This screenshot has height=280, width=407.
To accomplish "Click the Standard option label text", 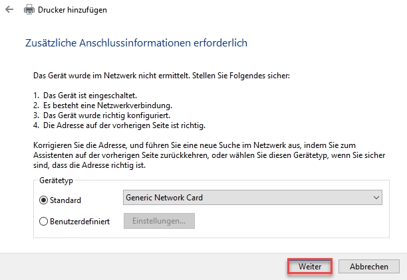I will pyautogui.click(x=67, y=200).
